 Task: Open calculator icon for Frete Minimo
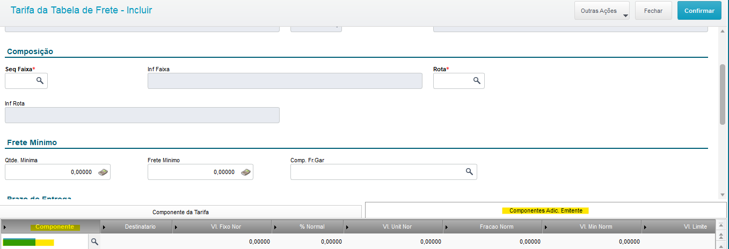pyautogui.click(x=245, y=172)
